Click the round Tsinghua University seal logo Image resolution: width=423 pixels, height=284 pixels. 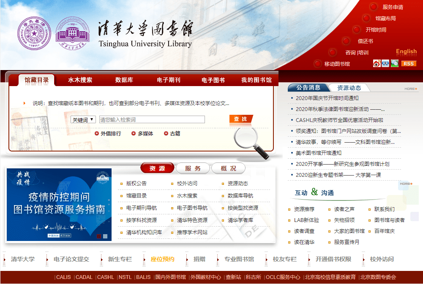click(34, 33)
